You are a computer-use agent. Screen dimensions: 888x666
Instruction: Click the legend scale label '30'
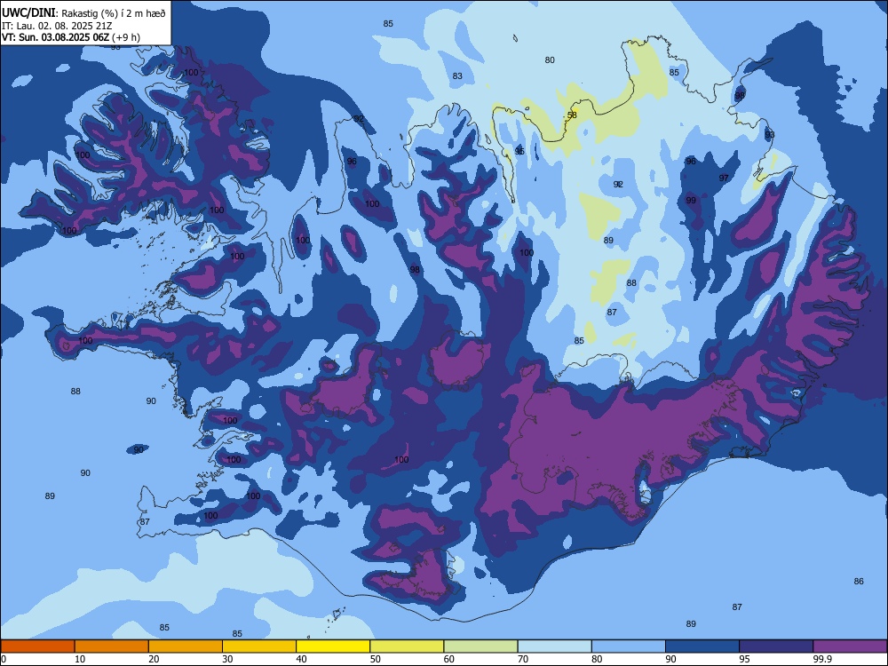(x=227, y=659)
